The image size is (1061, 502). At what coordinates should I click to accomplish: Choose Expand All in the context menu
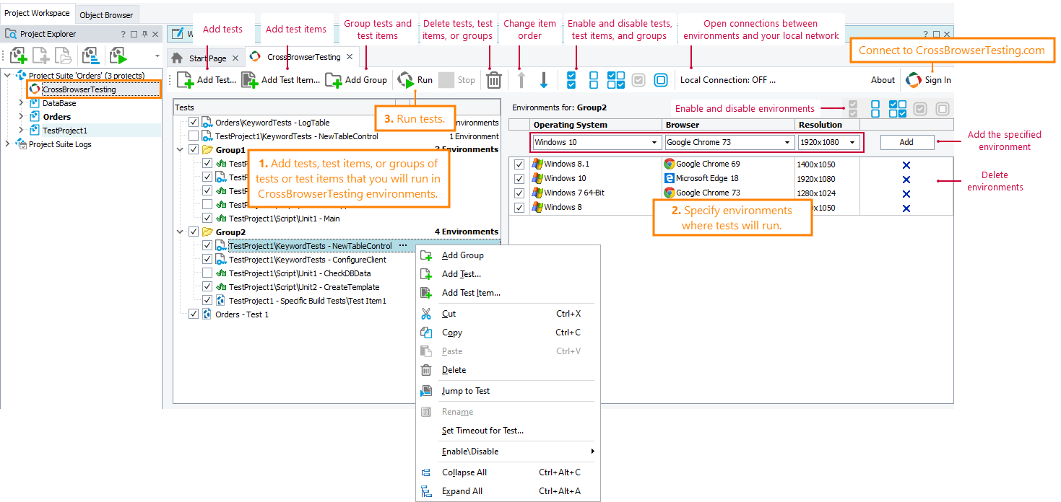click(x=508, y=491)
